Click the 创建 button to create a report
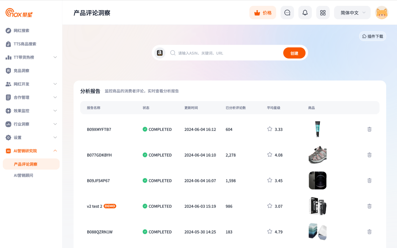The width and height of the screenshot is (397, 248). pos(294,53)
